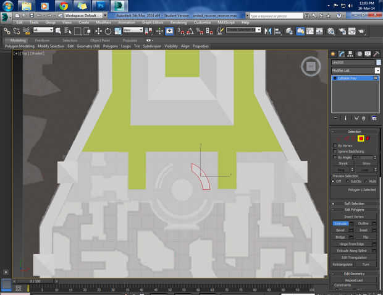Click the object color swatch beside name field
The width and height of the screenshot is (383, 295).
point(378,62)
